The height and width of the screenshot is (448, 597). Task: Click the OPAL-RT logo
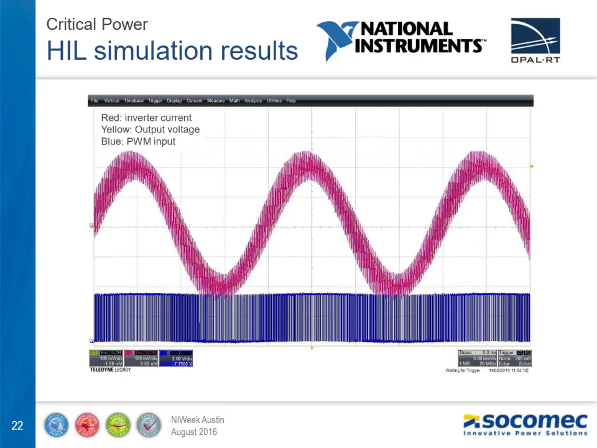tap(535, 40)
